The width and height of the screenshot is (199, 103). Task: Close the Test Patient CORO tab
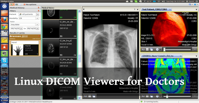tap(170, 9)
